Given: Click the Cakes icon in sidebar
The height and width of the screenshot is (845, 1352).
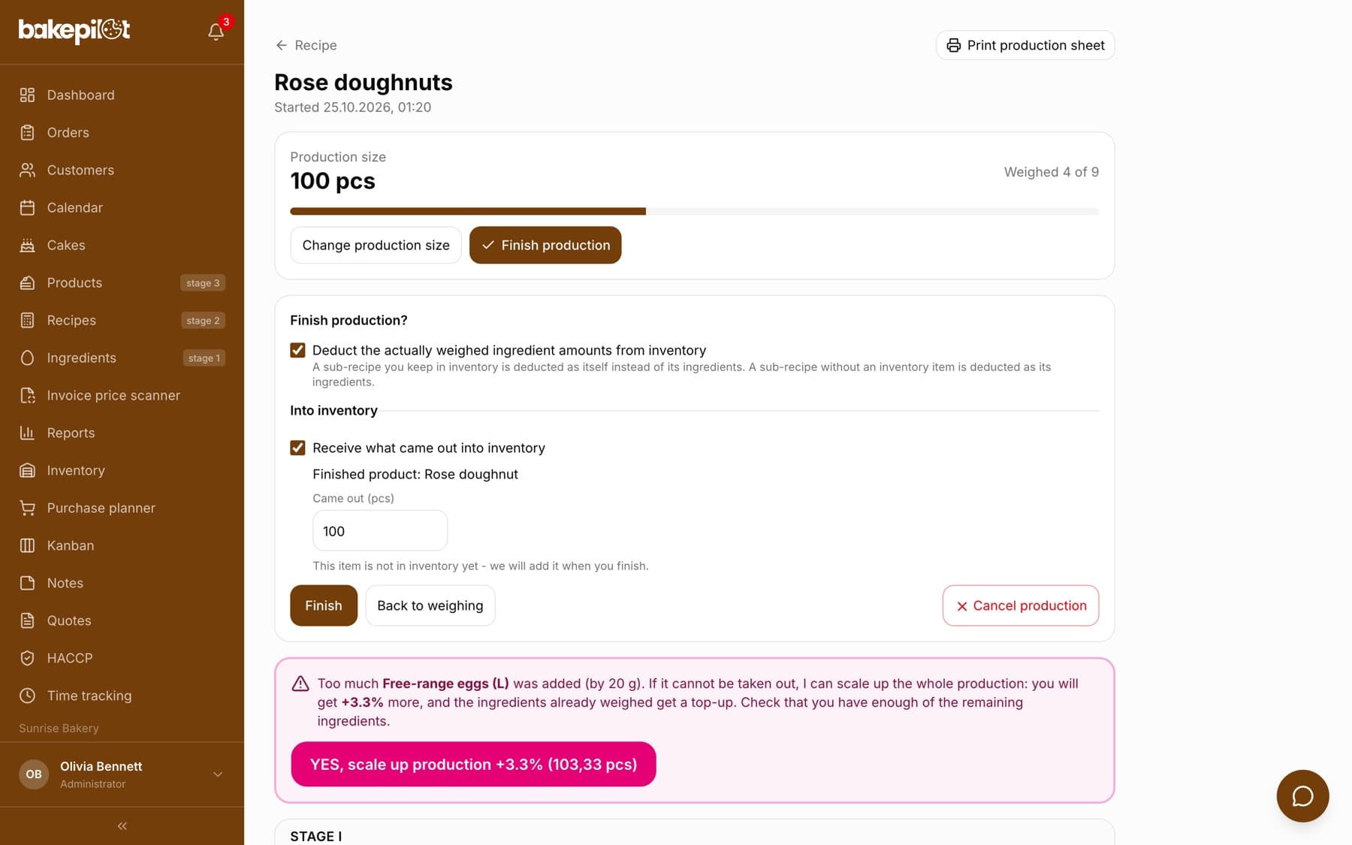Looking at the screenshot, I should 27,245.
